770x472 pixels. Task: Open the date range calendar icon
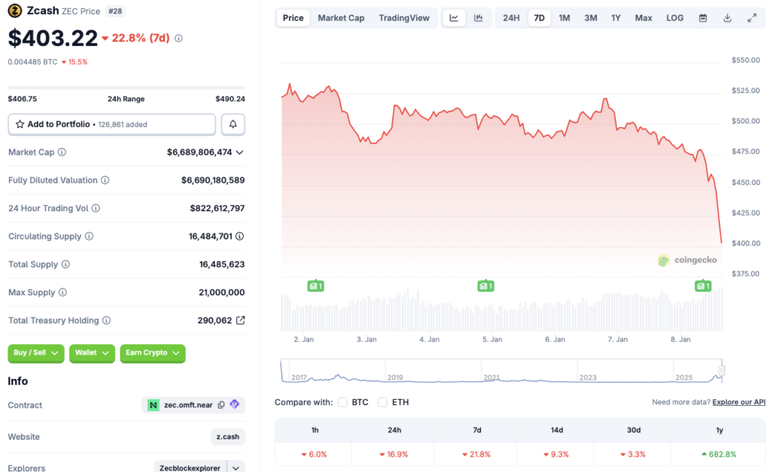[x=702, y=17]
